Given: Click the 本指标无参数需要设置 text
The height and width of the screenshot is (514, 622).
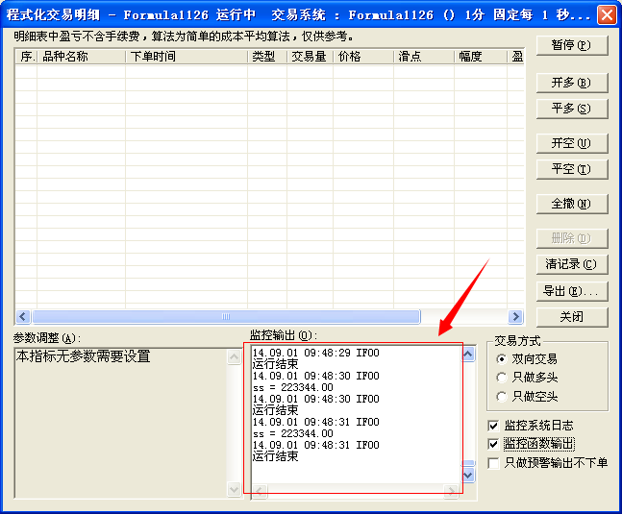Looking at the screenshot, I should (x=84, y=356).
